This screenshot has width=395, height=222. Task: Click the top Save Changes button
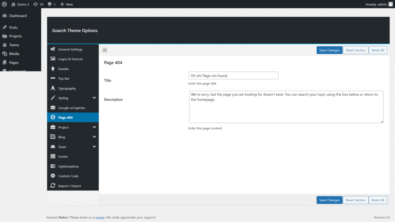tap(329, 50)
